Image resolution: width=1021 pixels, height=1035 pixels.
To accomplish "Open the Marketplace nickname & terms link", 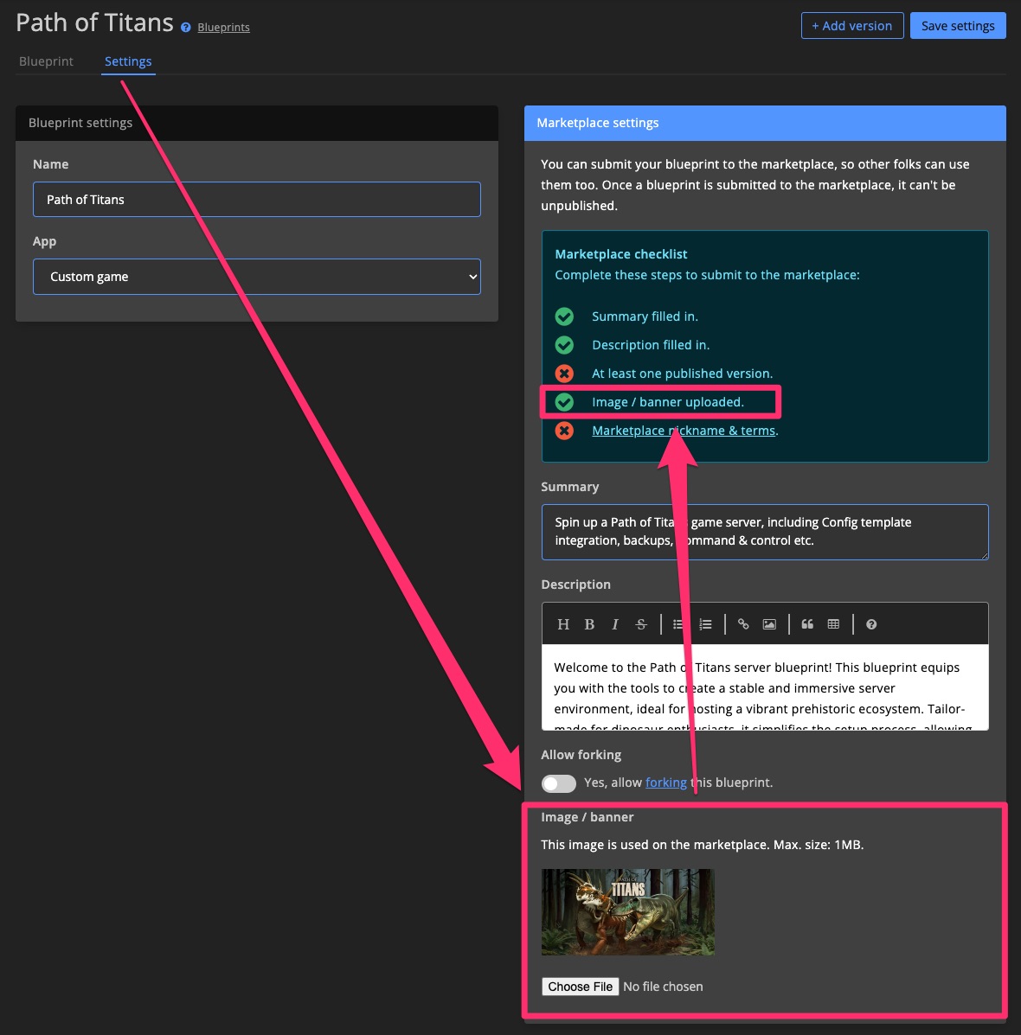I will click(x=684, y=431).
